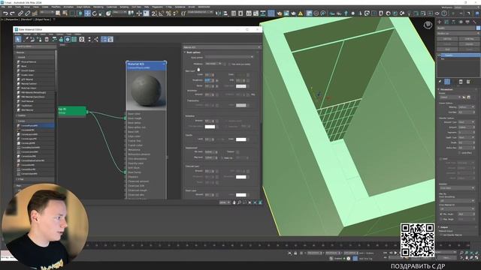Pick the Slate editor Select Tool arrow
481x270 pixels.
[18, 39]
